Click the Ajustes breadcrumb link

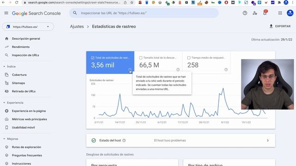(77, 27)
